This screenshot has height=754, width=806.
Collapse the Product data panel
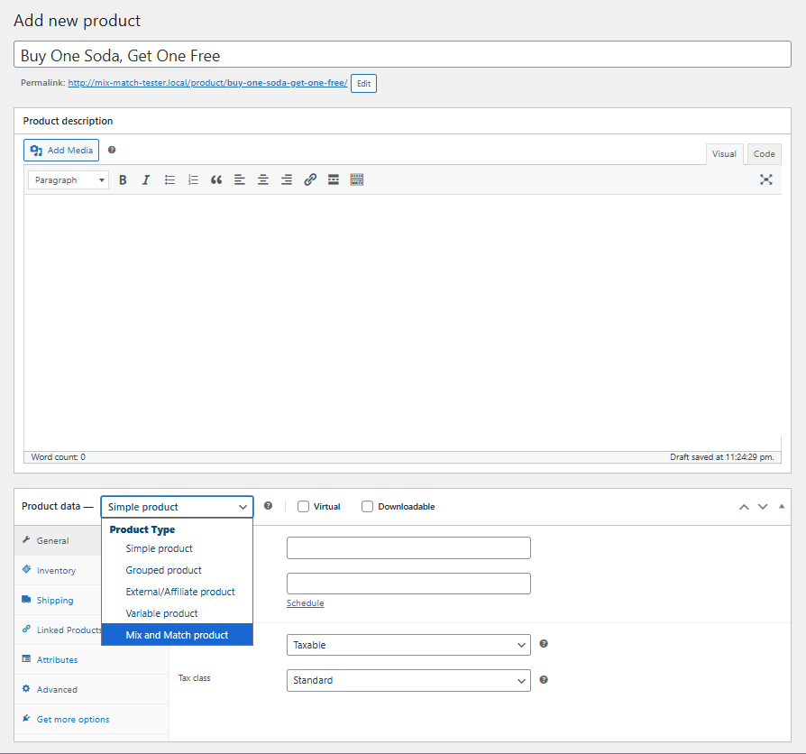pyautogui.click(x=782, y=507)
